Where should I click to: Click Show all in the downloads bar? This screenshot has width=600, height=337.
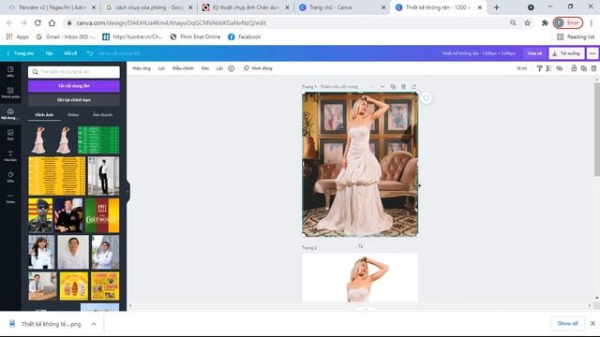coord(567,323)
